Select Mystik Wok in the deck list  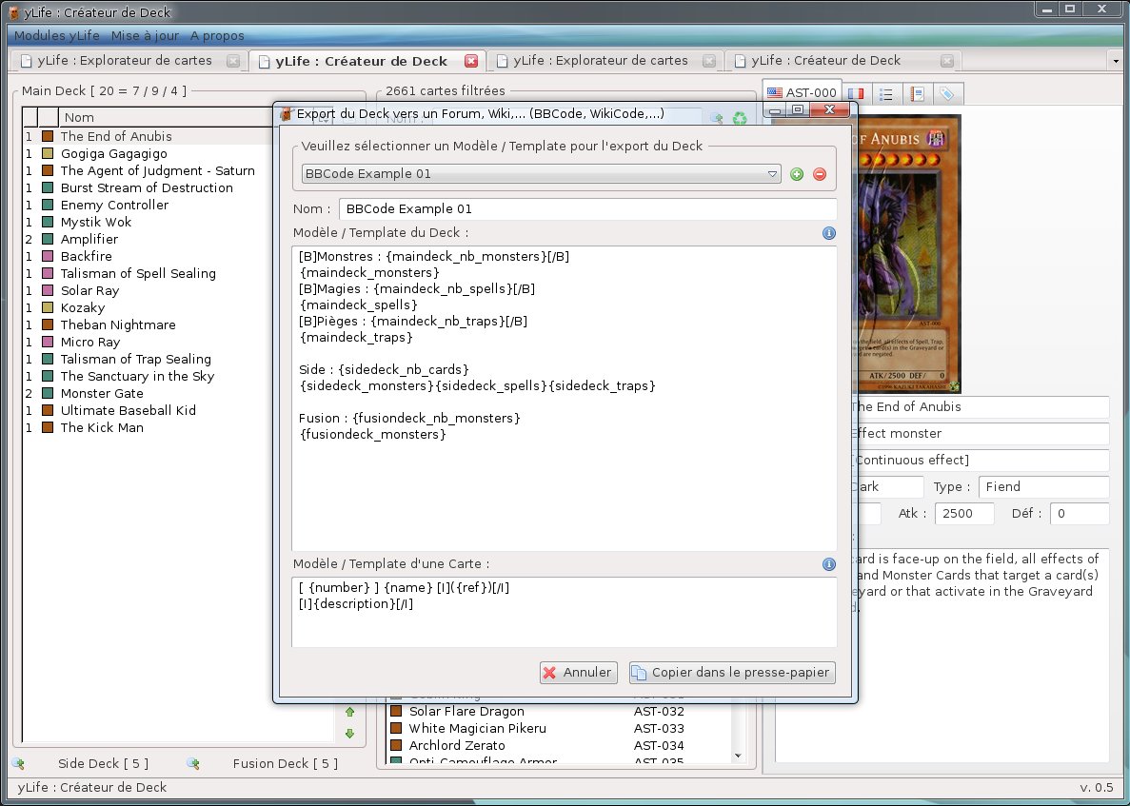coord(147,222)
